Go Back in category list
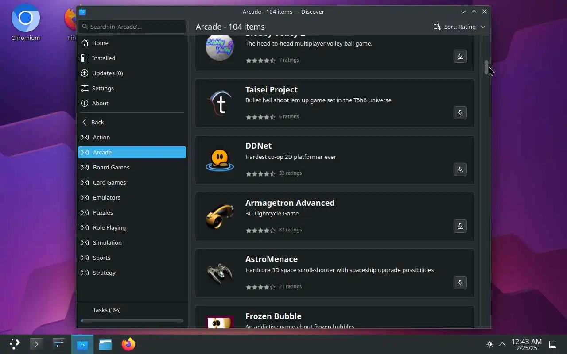This screenshot has width=567, height=354. (132, 122)
